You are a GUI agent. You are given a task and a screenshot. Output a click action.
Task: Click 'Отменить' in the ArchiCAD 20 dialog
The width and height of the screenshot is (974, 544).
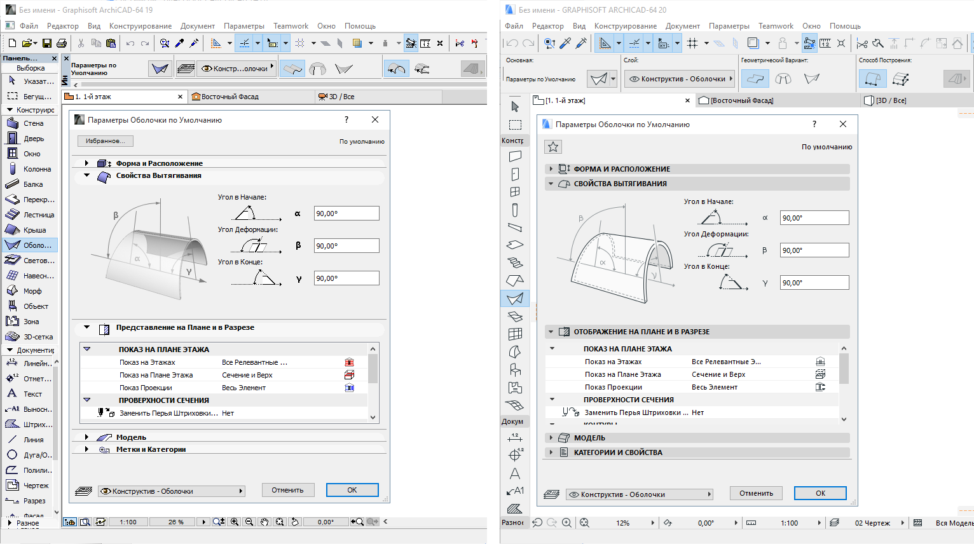(x=756, y=493)
